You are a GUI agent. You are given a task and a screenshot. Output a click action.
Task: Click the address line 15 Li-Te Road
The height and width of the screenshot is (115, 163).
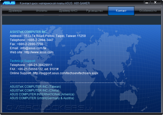[48, 36]
